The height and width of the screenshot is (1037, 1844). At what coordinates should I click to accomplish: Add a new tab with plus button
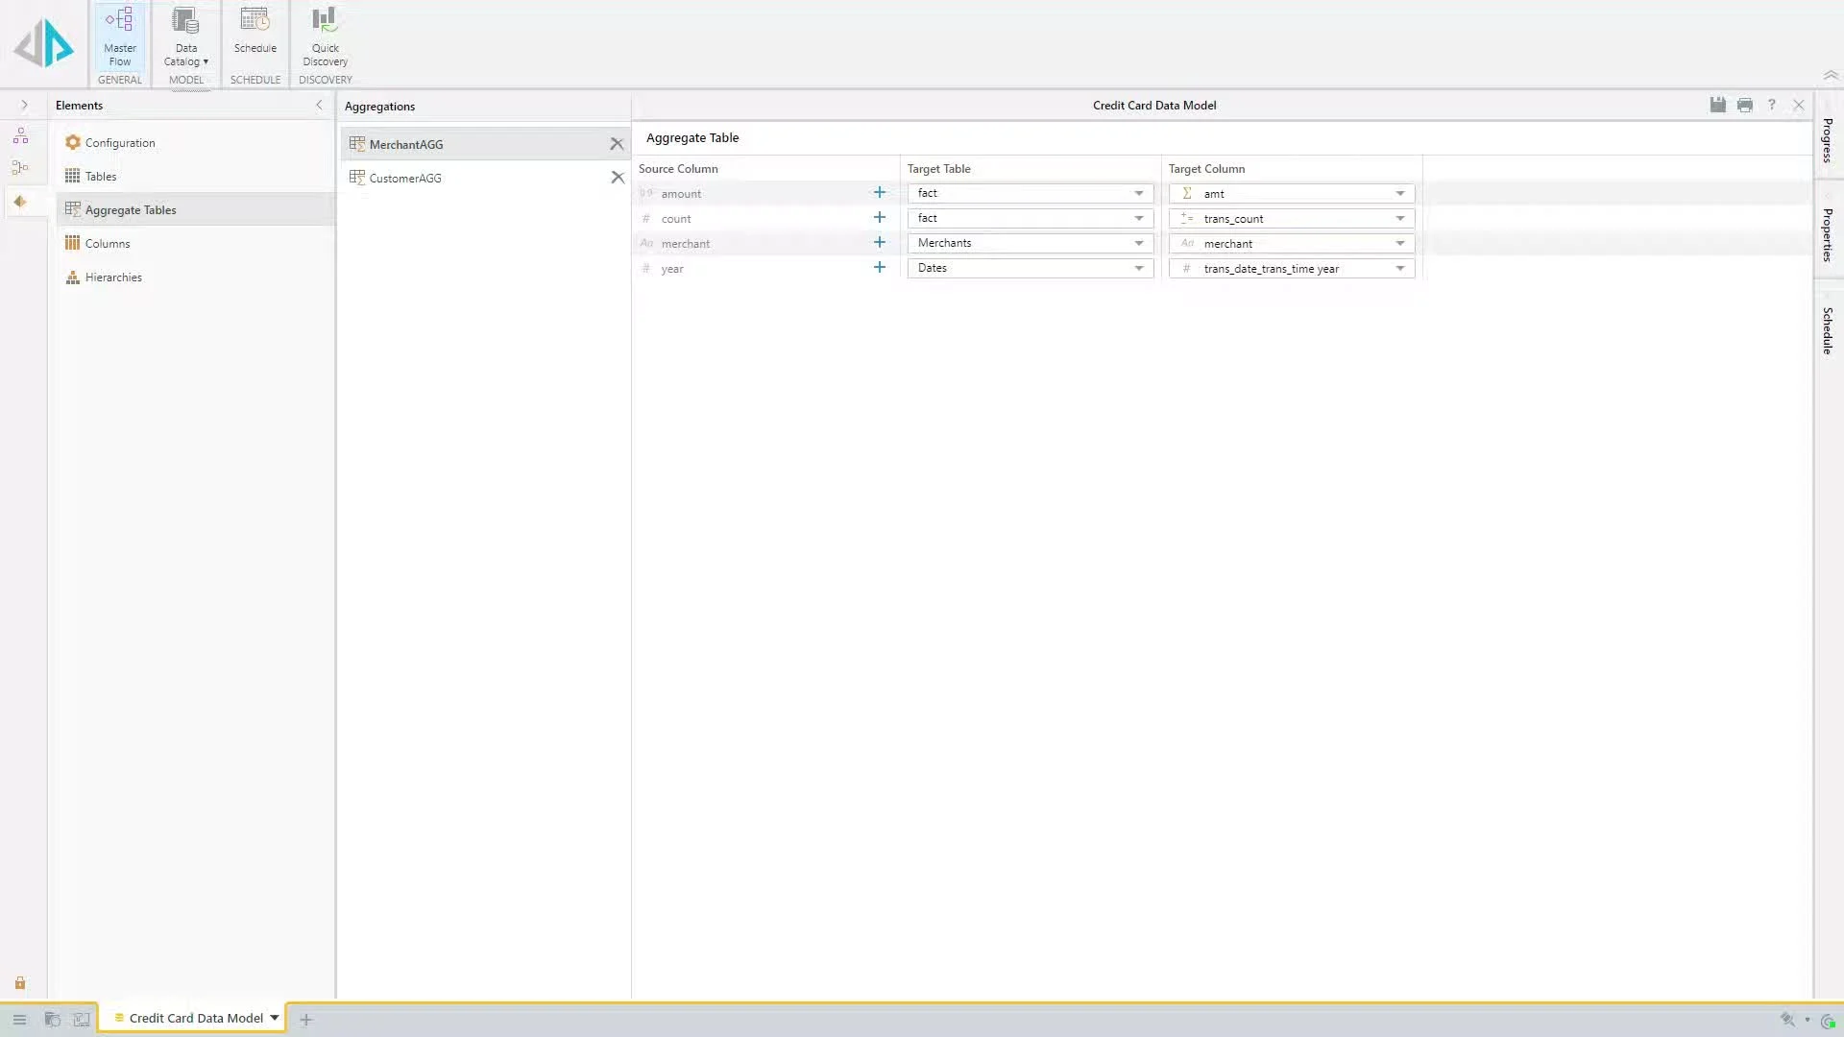(305, 1020)
